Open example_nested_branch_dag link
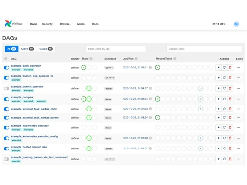Image resolution: width=247 pixels, height=185 pixels. pos(29,147)
